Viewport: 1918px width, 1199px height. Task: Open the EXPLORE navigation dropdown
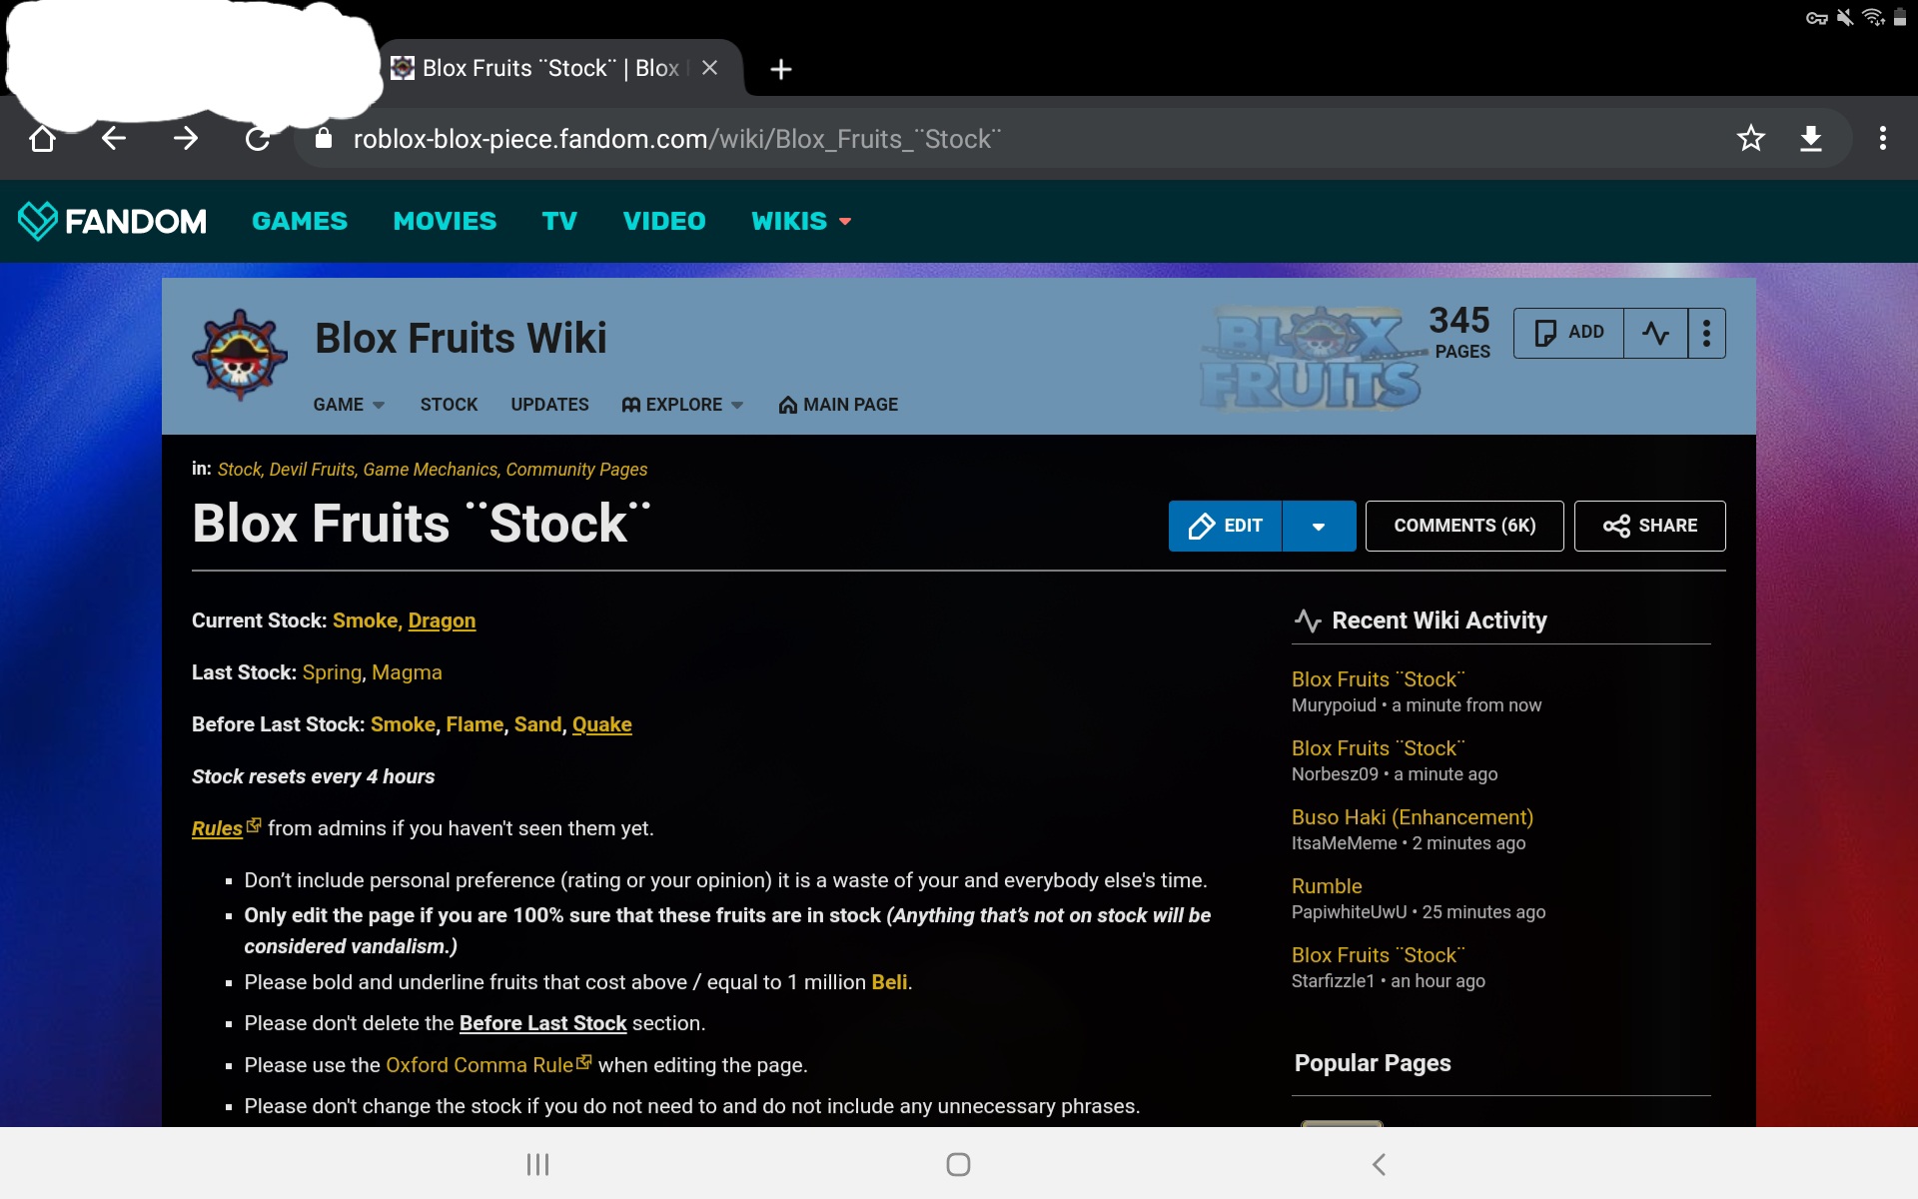[x=683, y=405]
